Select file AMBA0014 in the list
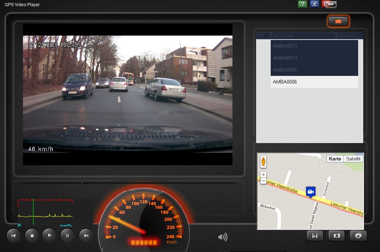 click(x=314, y=58)
